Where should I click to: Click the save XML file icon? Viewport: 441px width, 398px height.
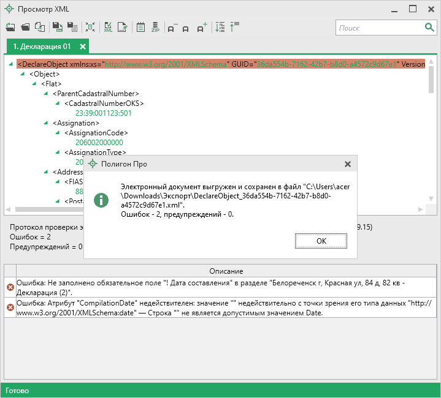(x=58, y=27)
